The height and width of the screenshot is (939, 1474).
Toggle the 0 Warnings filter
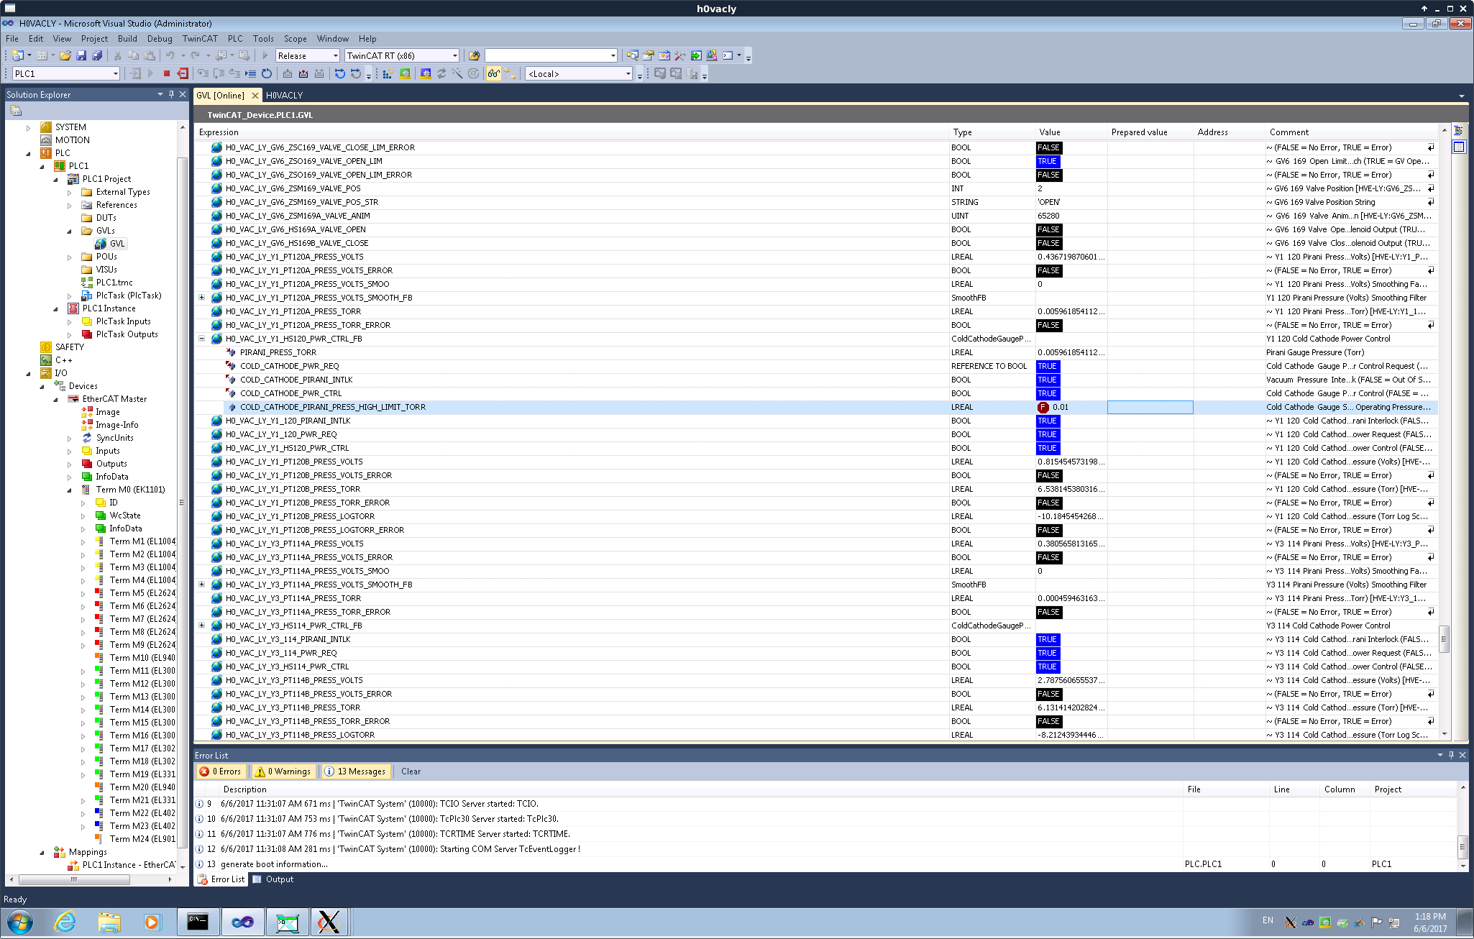click(283, 771)
